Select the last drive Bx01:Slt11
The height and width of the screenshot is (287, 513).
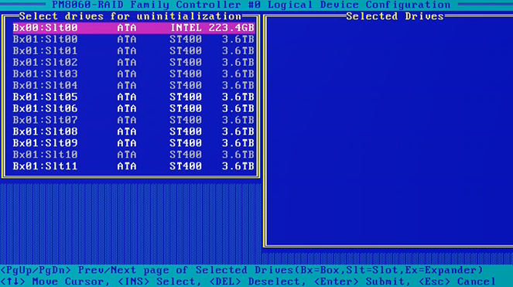(x=134, y=166)
